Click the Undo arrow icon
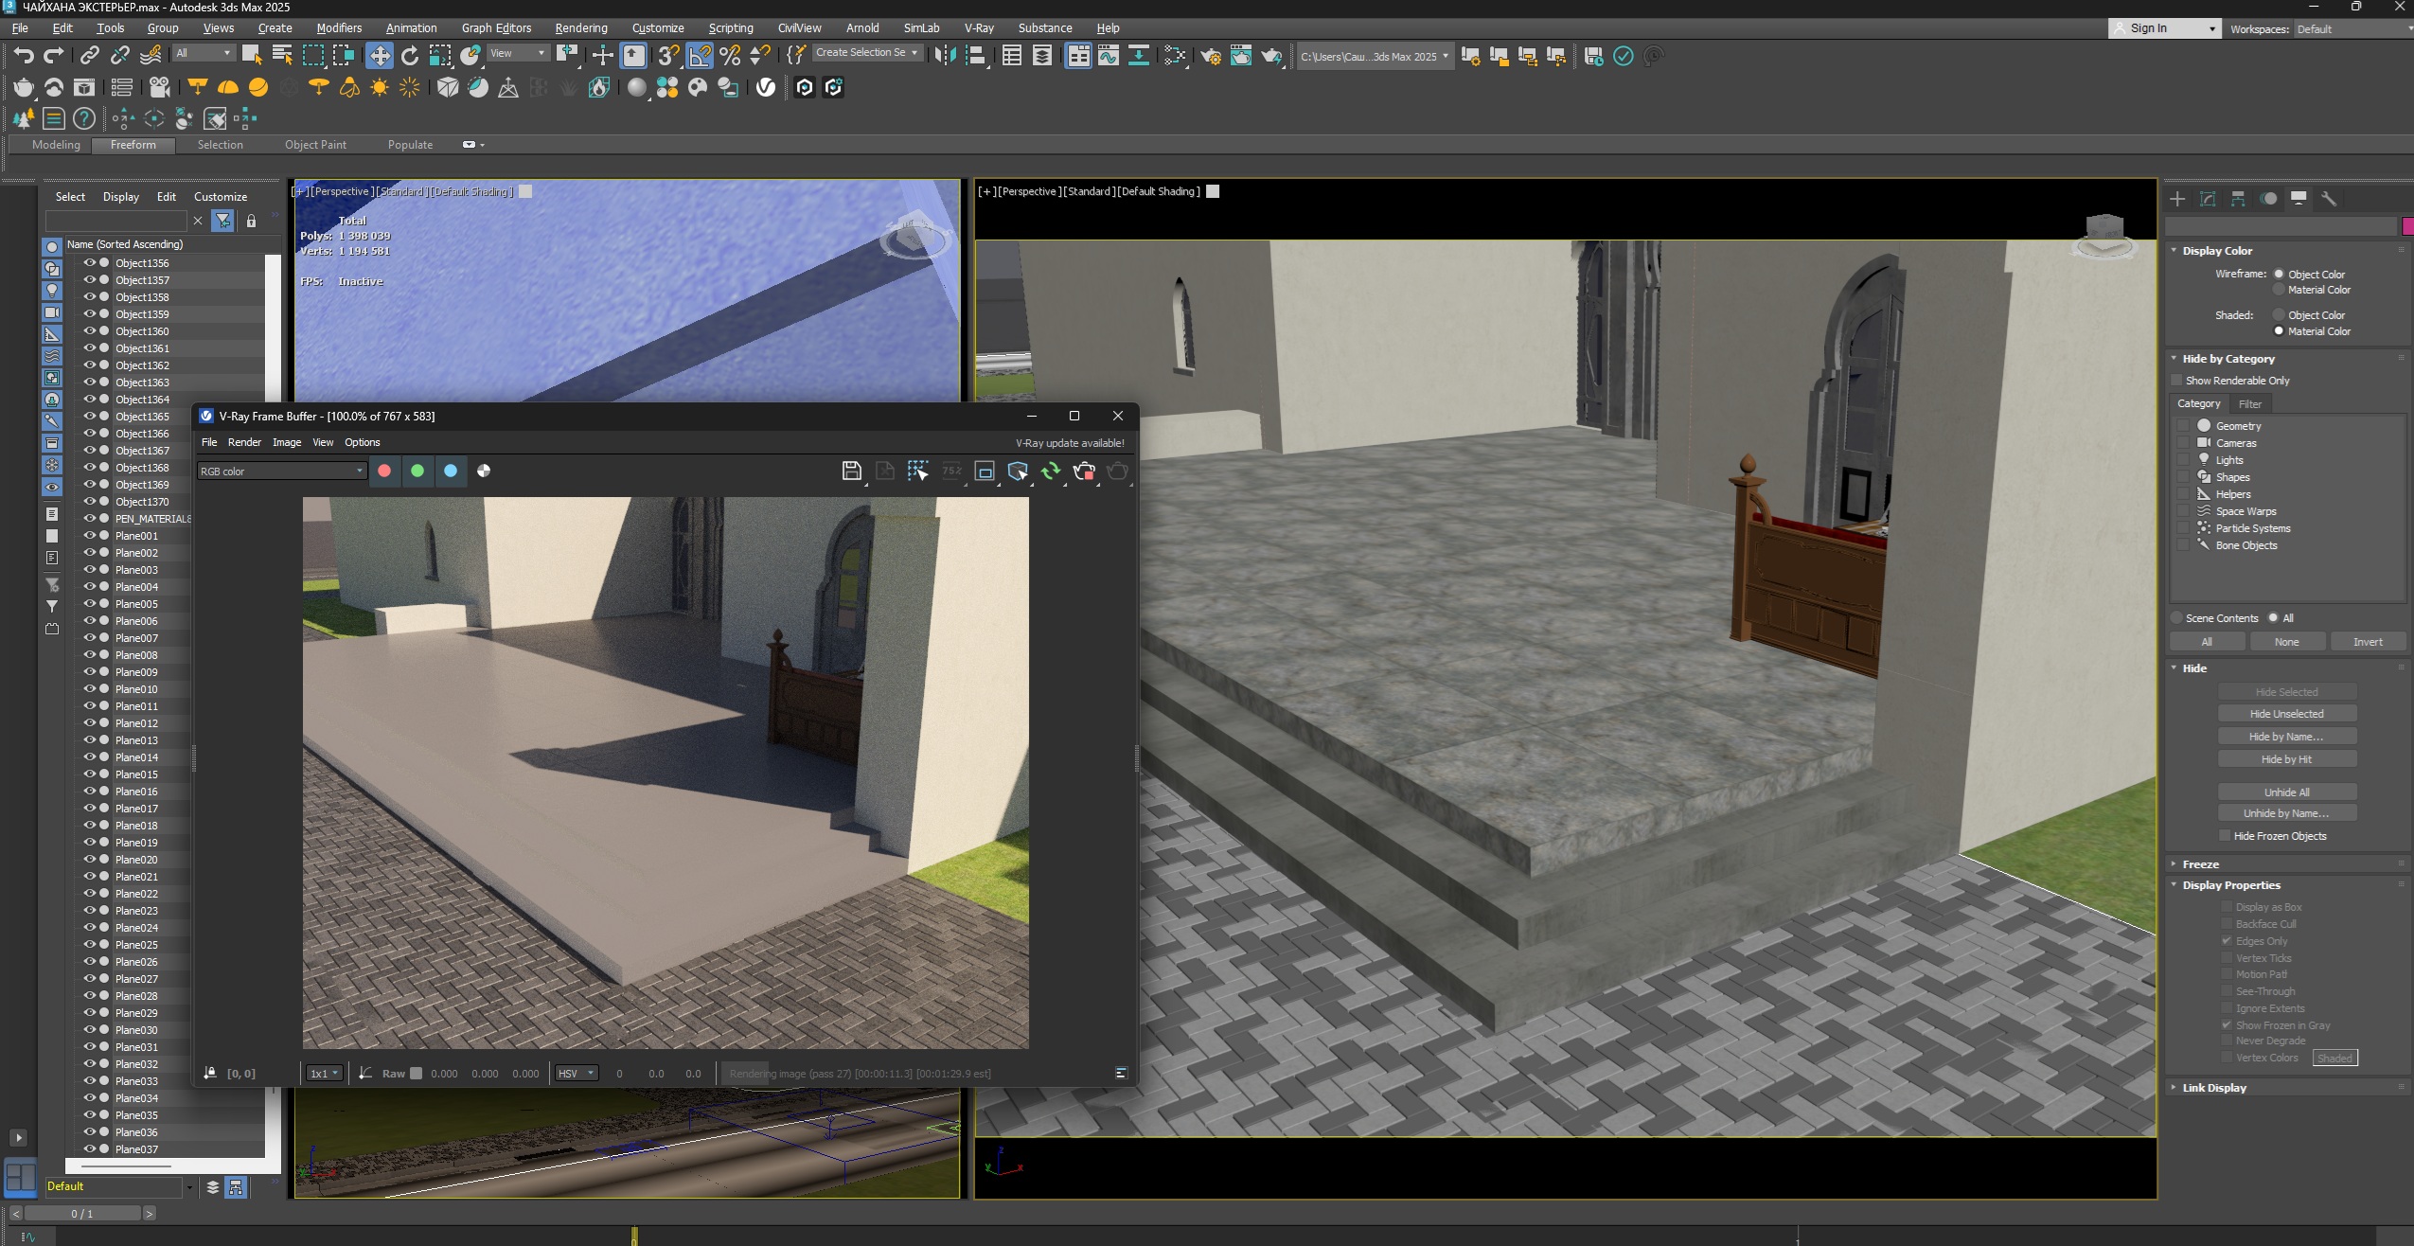The image size is (2414, 1246). click(24, 56)
